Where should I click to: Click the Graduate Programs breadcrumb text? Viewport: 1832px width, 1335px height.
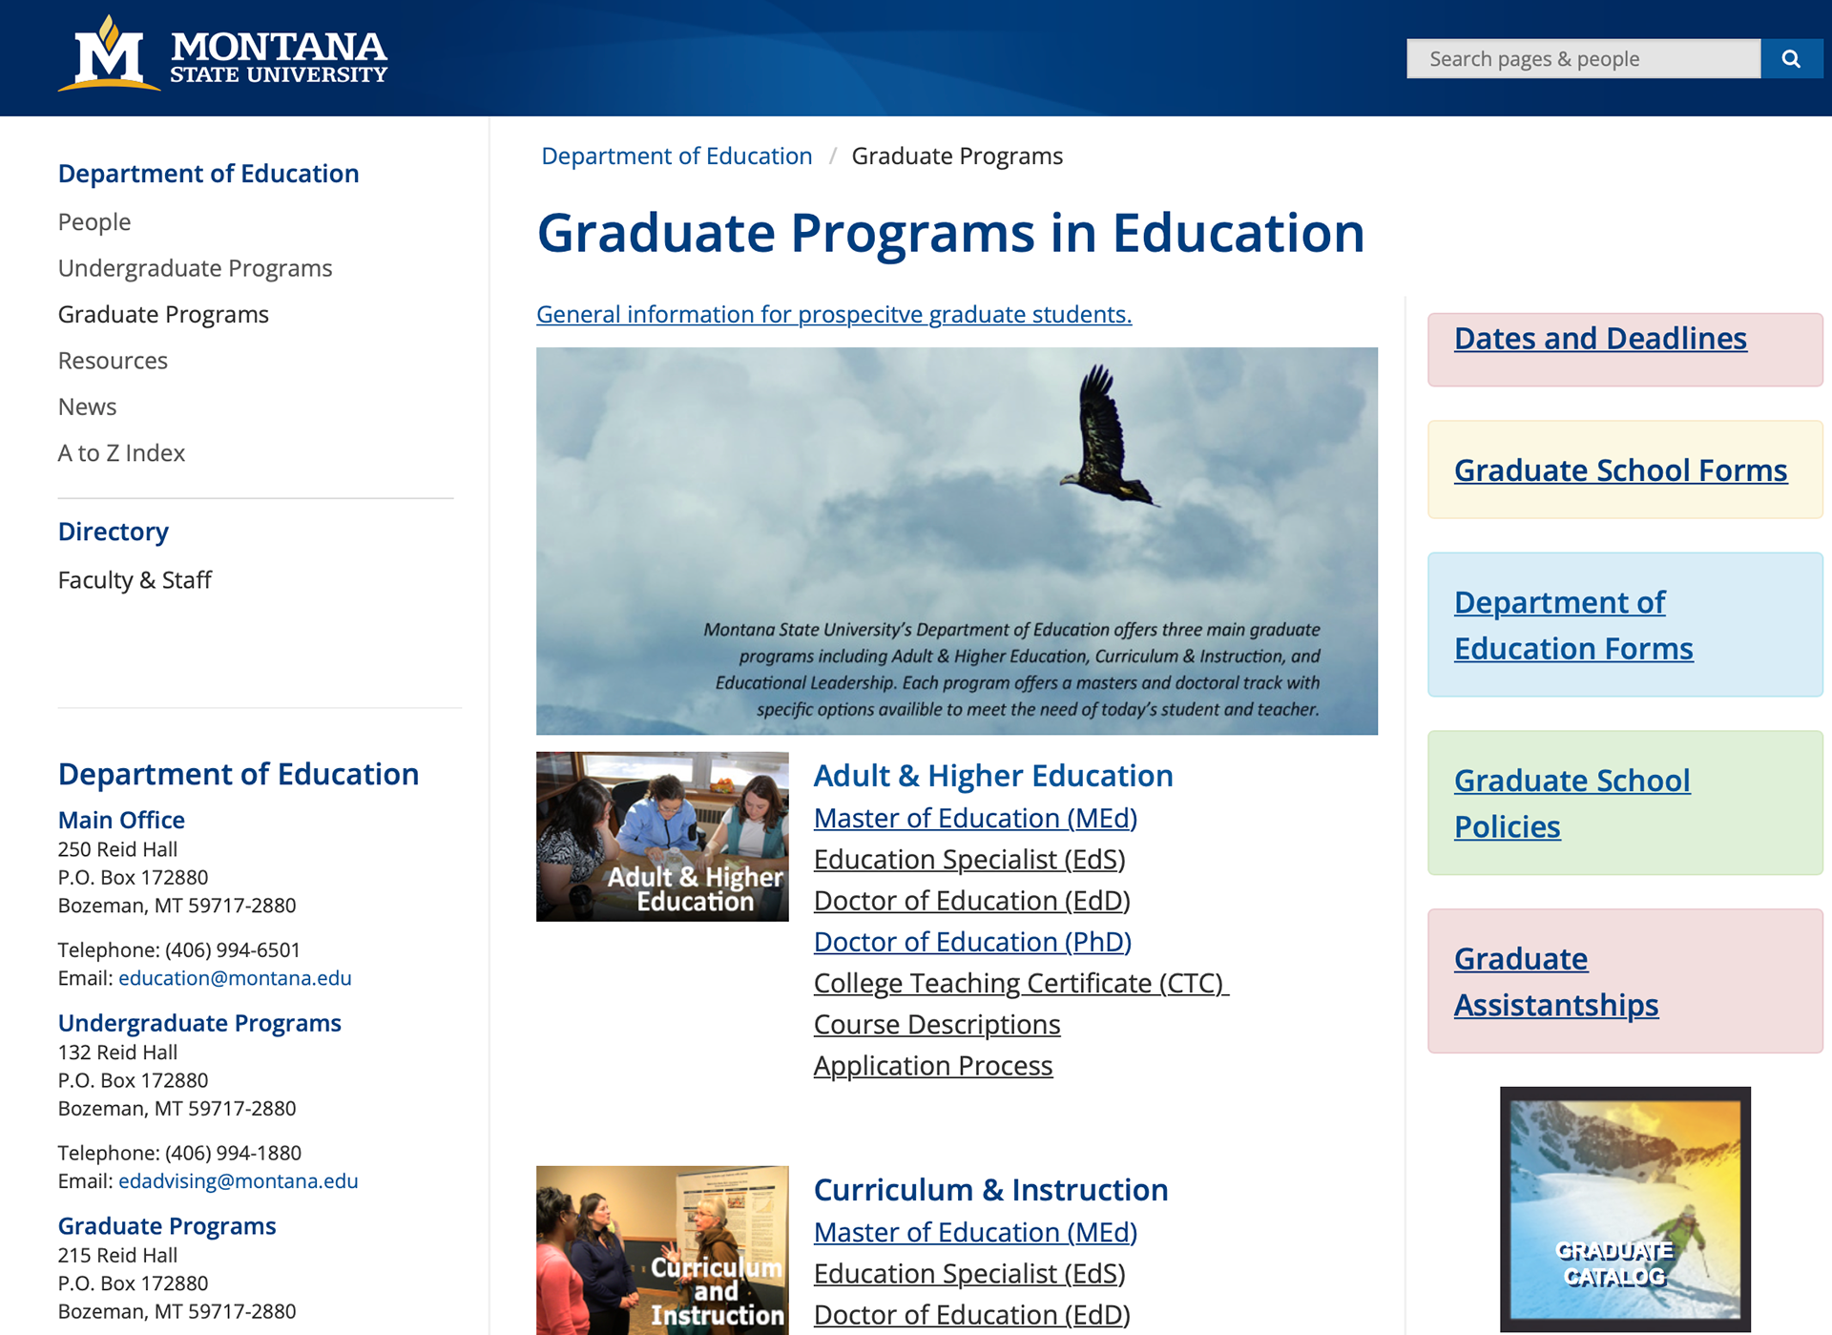(x=957, y=156)
